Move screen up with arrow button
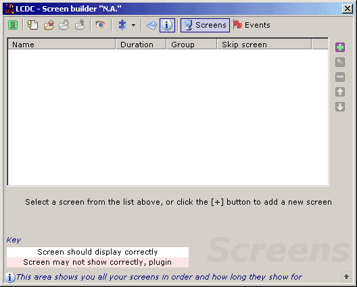This screenshot has width=357, height=287. pos(340,92)
